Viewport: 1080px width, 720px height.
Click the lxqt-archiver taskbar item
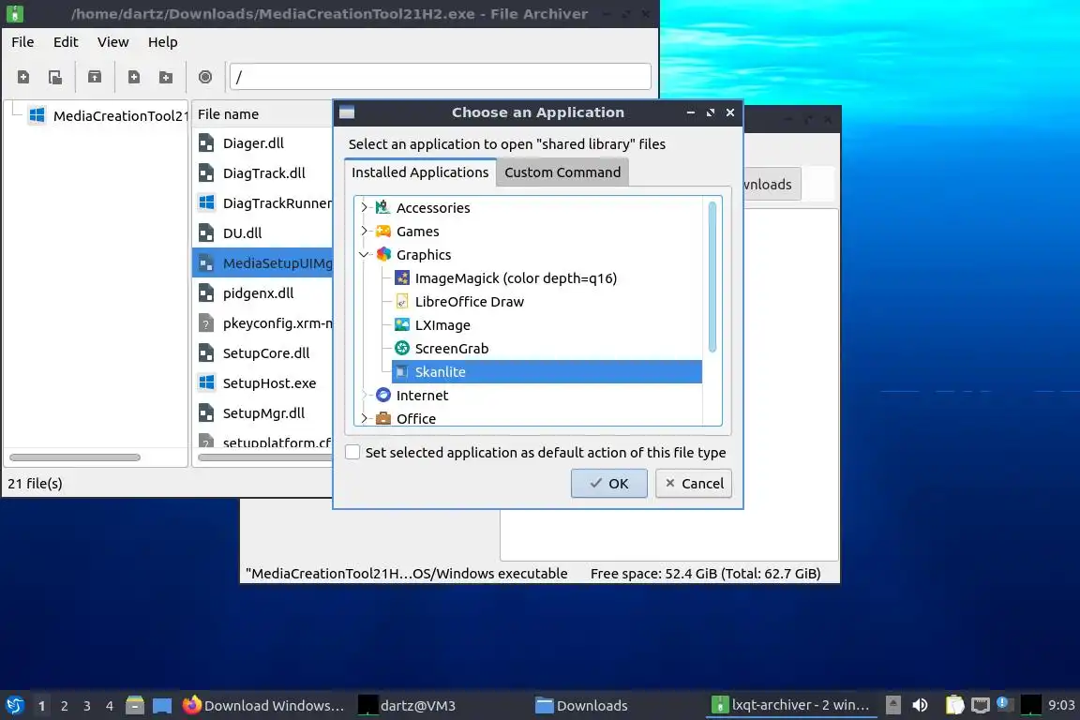click(x=792, y=705)
